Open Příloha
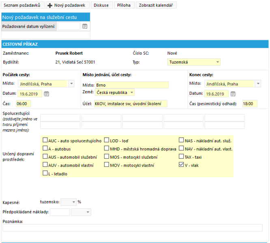 tap(124, 5)
